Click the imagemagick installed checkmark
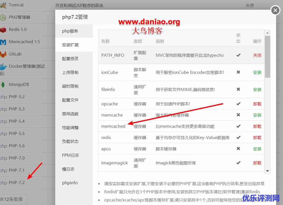Viewport: 283px width, 205px height. 238,163
